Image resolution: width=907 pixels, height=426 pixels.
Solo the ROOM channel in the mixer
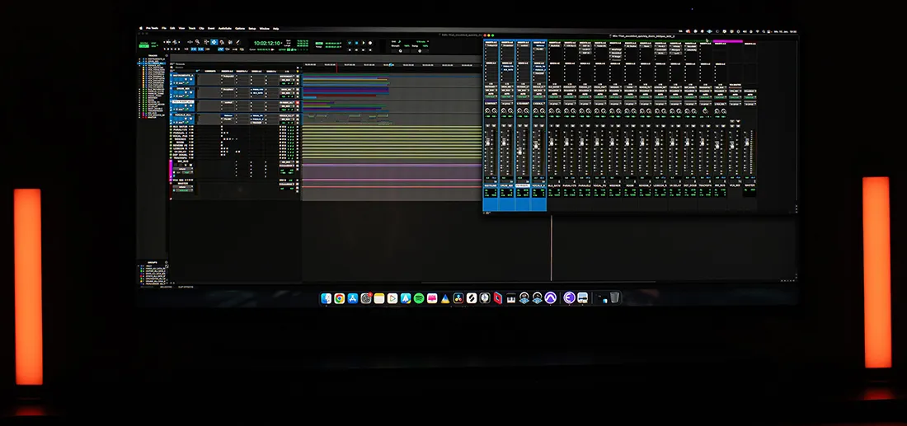[x=627, y=125]
